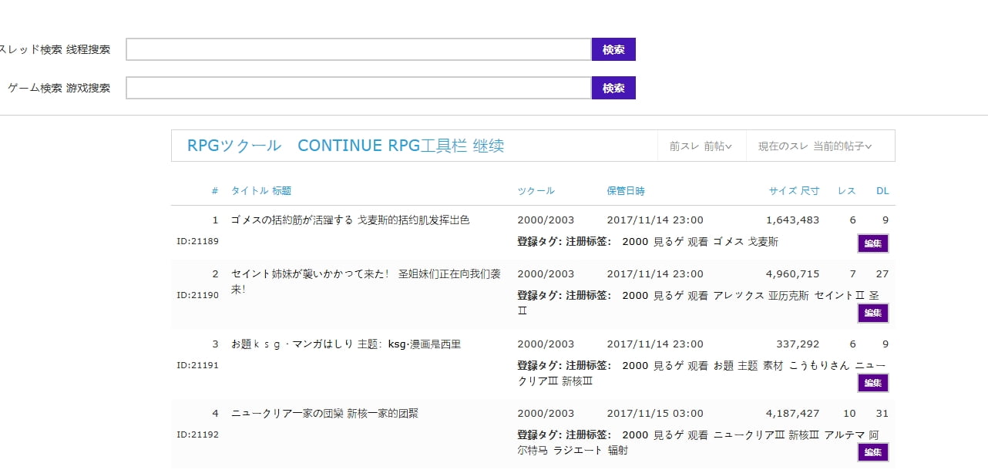This screenshot has height=473, width=988.
Task: Open title ニュークリア一家の団欒
Action: coord(324,414)
